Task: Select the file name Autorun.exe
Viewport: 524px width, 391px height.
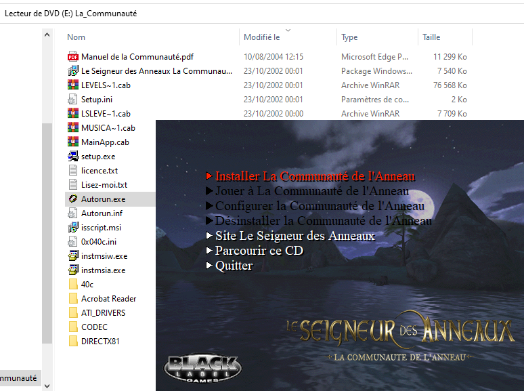Action: click(x=104, y=199)
